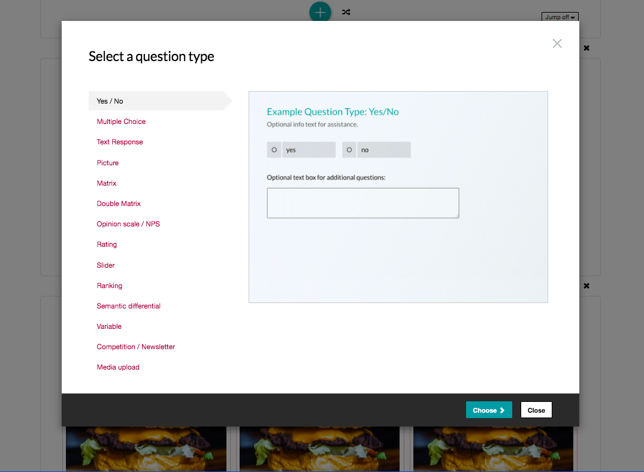Viewport: 644px width, 472px height.
Task: Pick the Slider question type
Action: coord(105,265)
